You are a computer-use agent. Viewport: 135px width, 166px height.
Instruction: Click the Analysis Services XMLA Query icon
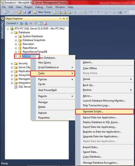(69, 12)
